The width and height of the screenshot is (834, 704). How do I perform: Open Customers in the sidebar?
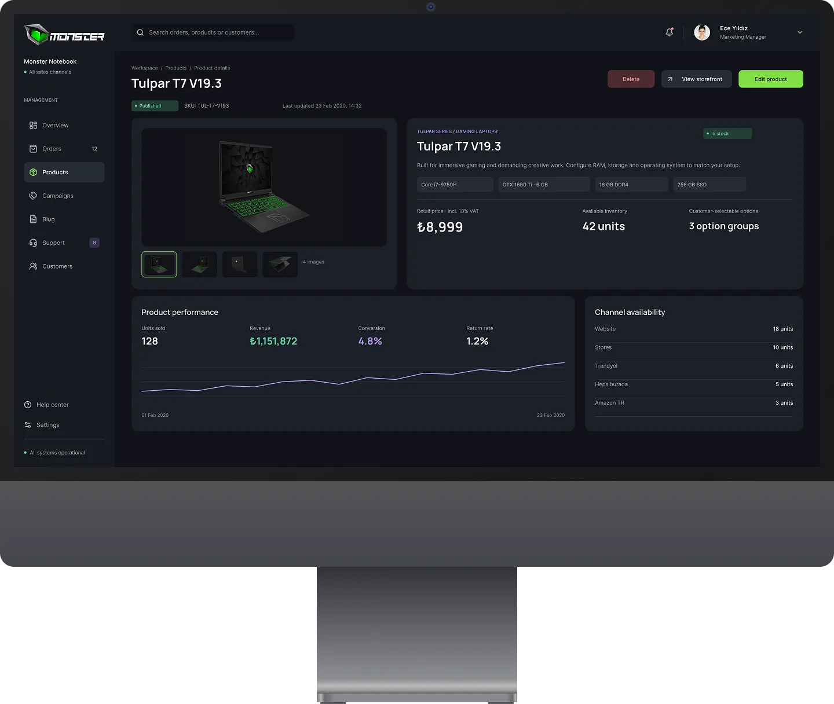pos(64,266)
